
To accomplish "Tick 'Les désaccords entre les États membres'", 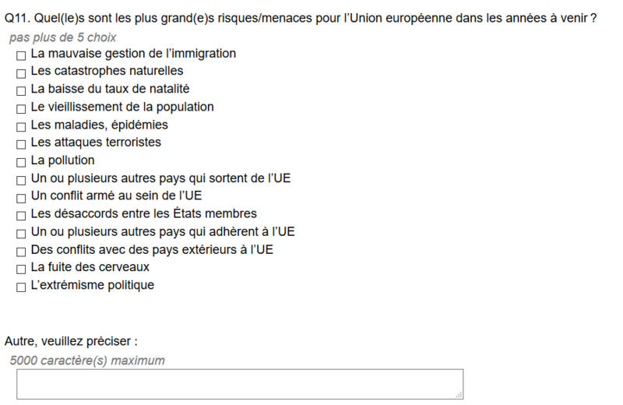I will tap(21, 216).
